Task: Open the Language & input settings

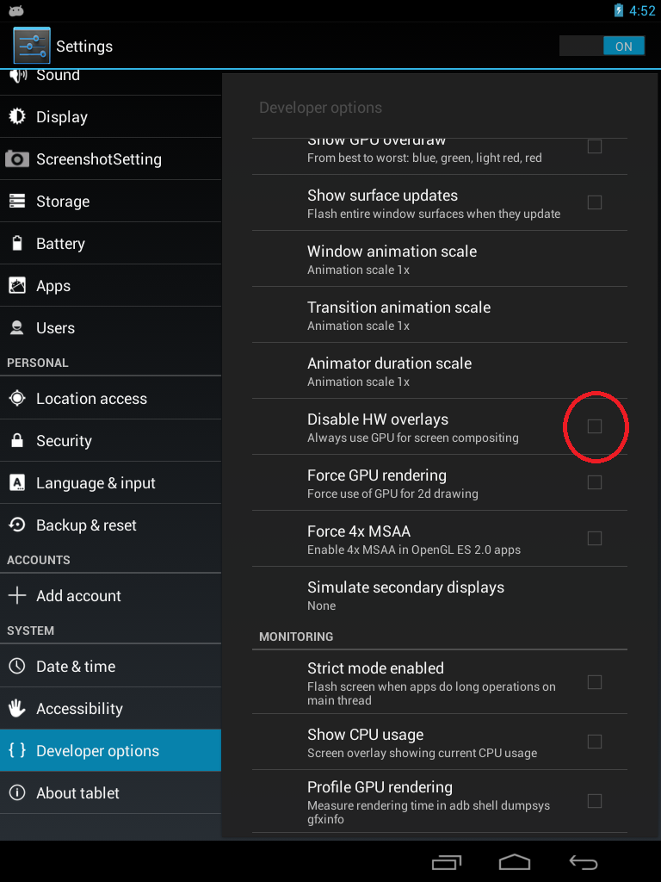Action: pyautogui.click(x=96, y=483)
